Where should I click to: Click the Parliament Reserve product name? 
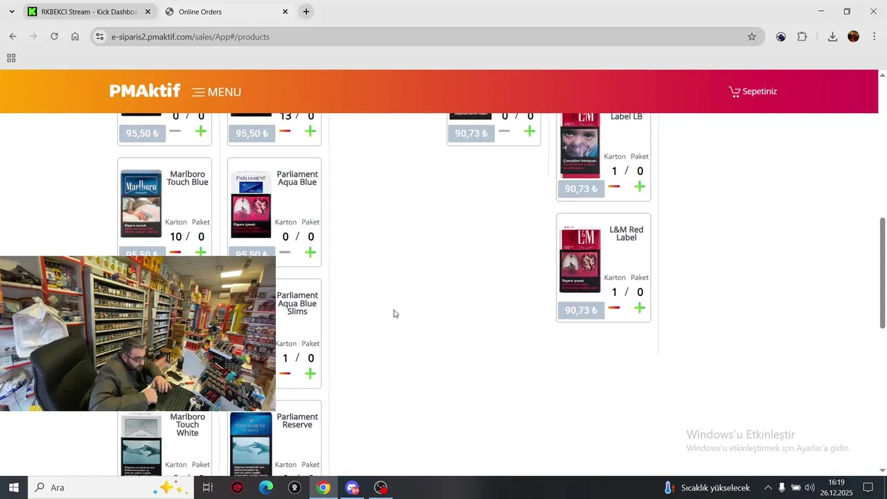click(297, 421)
